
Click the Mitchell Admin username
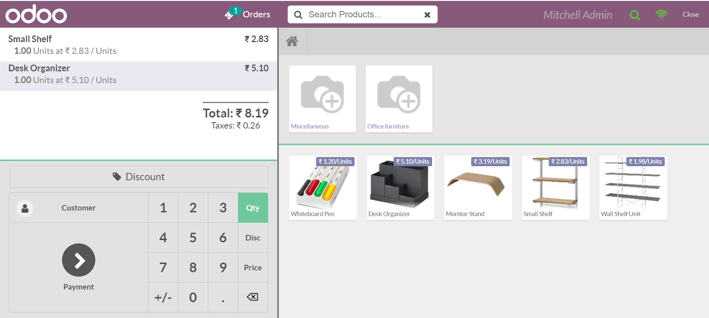tap(578, 15)
